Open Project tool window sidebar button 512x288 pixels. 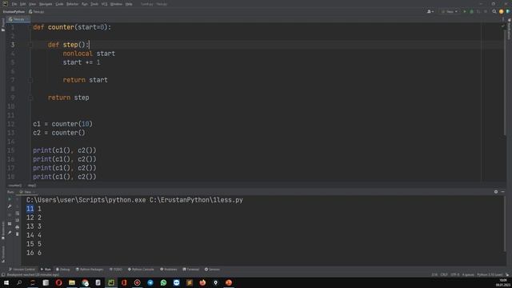[3, 25]
